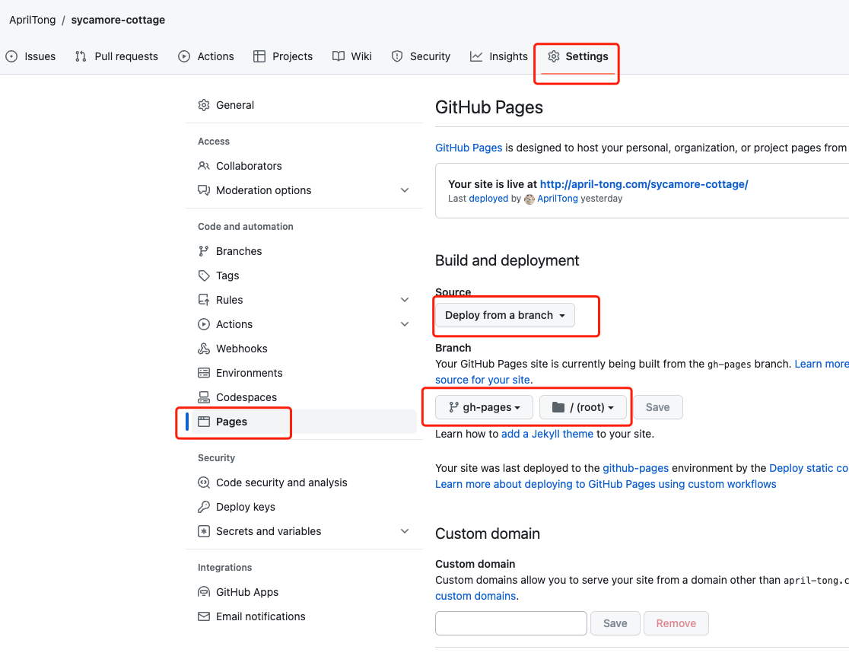The height and width of the screenshot is (656, 849).
Task: Click the Projects table icon
Action: 259,56
